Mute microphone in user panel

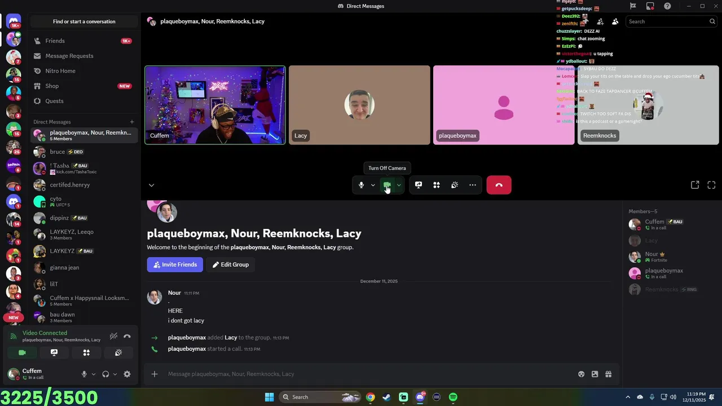(84, 374)
